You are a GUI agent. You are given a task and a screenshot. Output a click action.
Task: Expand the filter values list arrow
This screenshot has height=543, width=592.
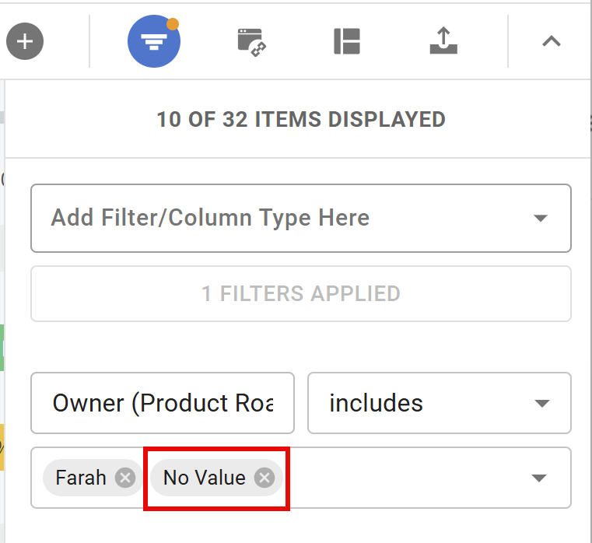(x=540, y=478)
